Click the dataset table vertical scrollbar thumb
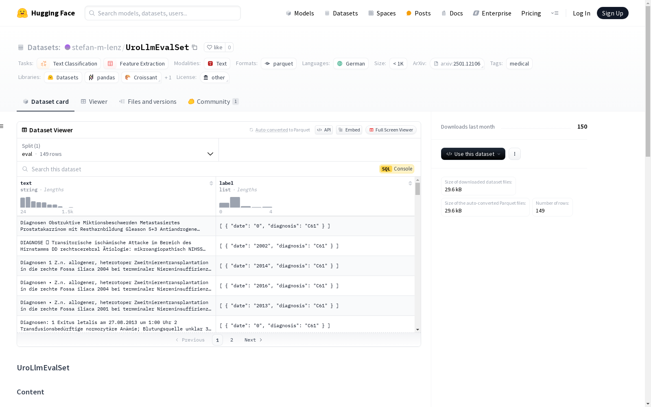 coord(417,189)
